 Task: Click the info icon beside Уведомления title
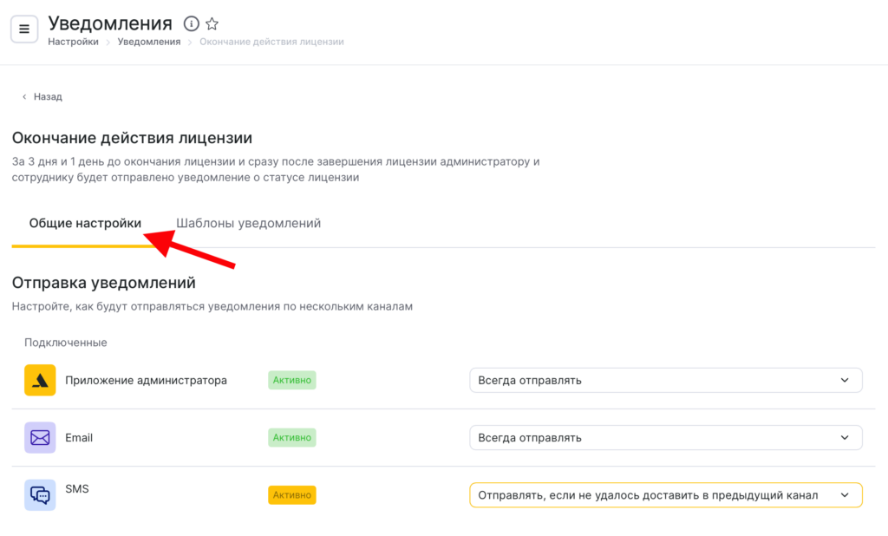(x=192, y=23)
